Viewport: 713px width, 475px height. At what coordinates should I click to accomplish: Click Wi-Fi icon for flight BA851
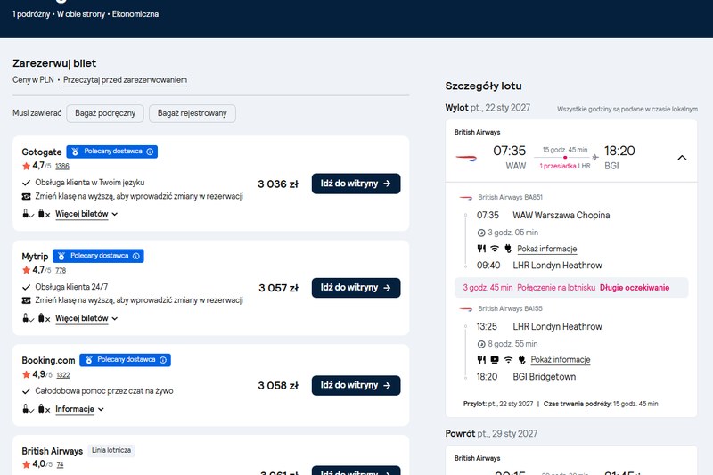(495, 249)
